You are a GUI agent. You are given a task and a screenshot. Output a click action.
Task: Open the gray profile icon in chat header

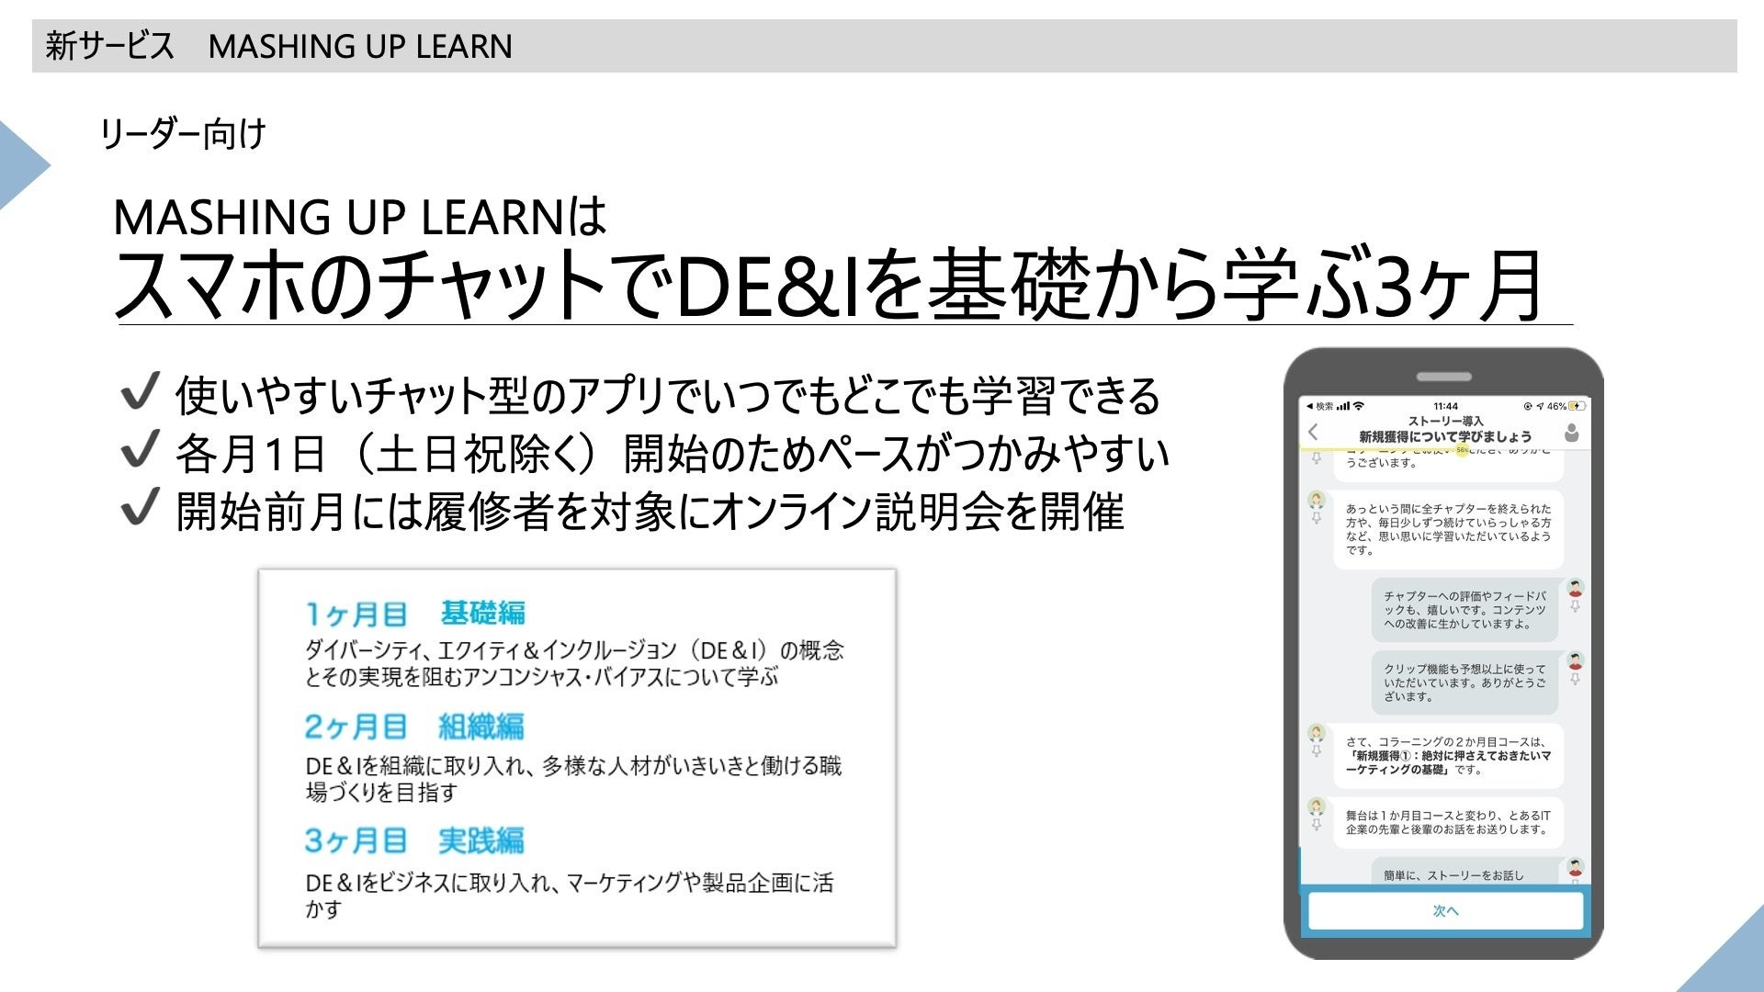[1571, 433]
